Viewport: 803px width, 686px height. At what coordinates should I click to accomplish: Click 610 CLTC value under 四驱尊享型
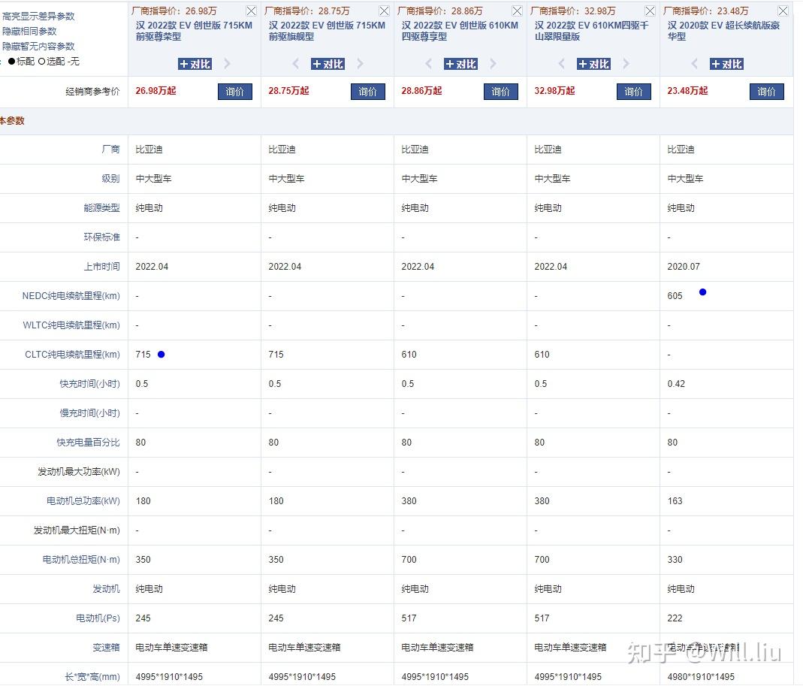(409, 354)
